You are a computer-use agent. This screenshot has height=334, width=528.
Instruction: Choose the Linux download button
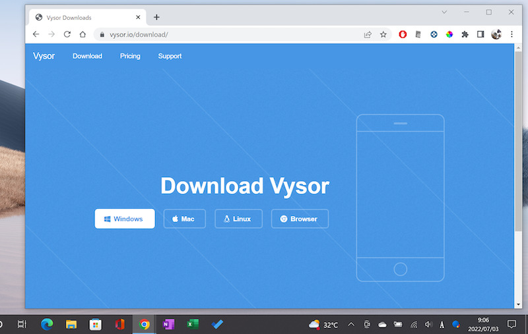pyautogui.click(x=238, y=219)
